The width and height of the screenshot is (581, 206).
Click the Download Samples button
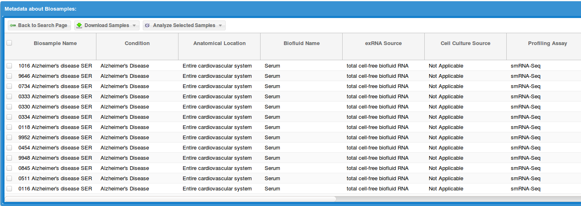[x=107, y=25]
